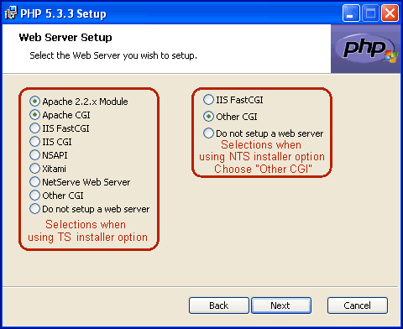Image resolution: width=403 pixels, height=329 pixels.
Task: Cancel the PHP setup
Action: (358, 305)
